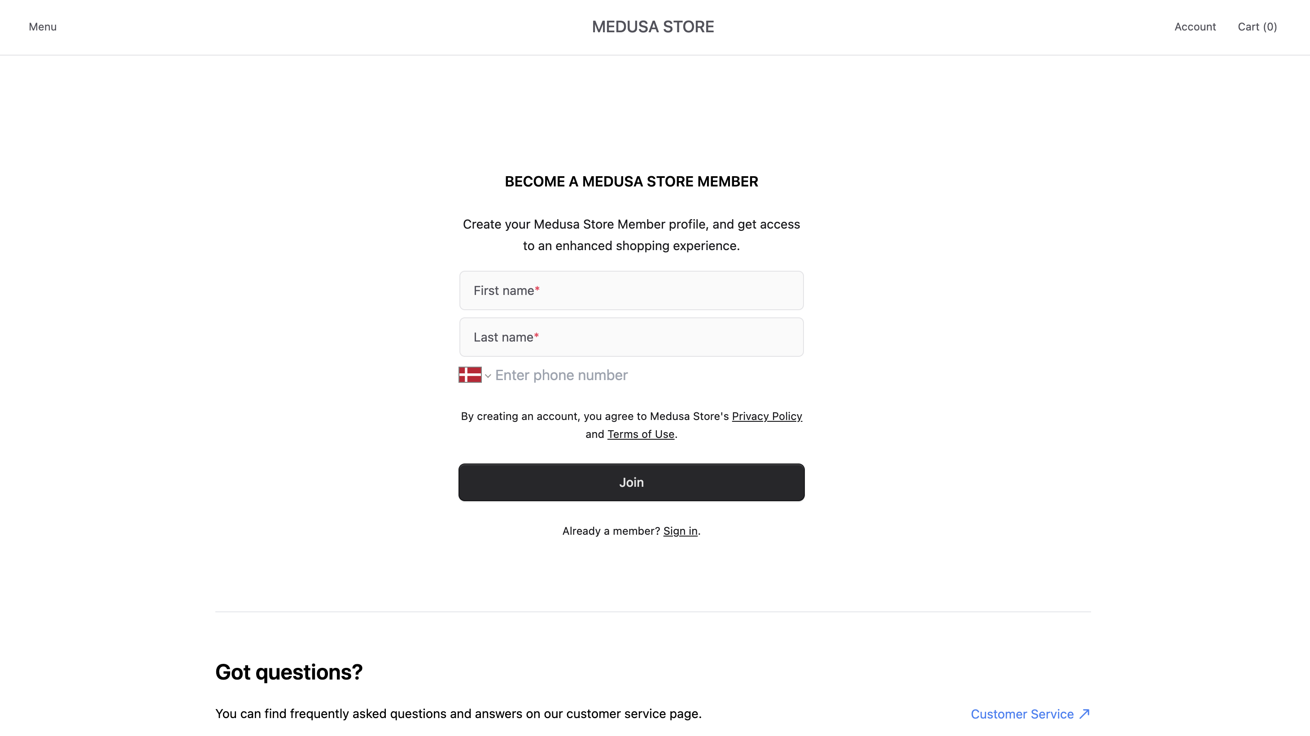Focus the First name input field
This screenshot has width=1310, height=736.
coord(631,290)
